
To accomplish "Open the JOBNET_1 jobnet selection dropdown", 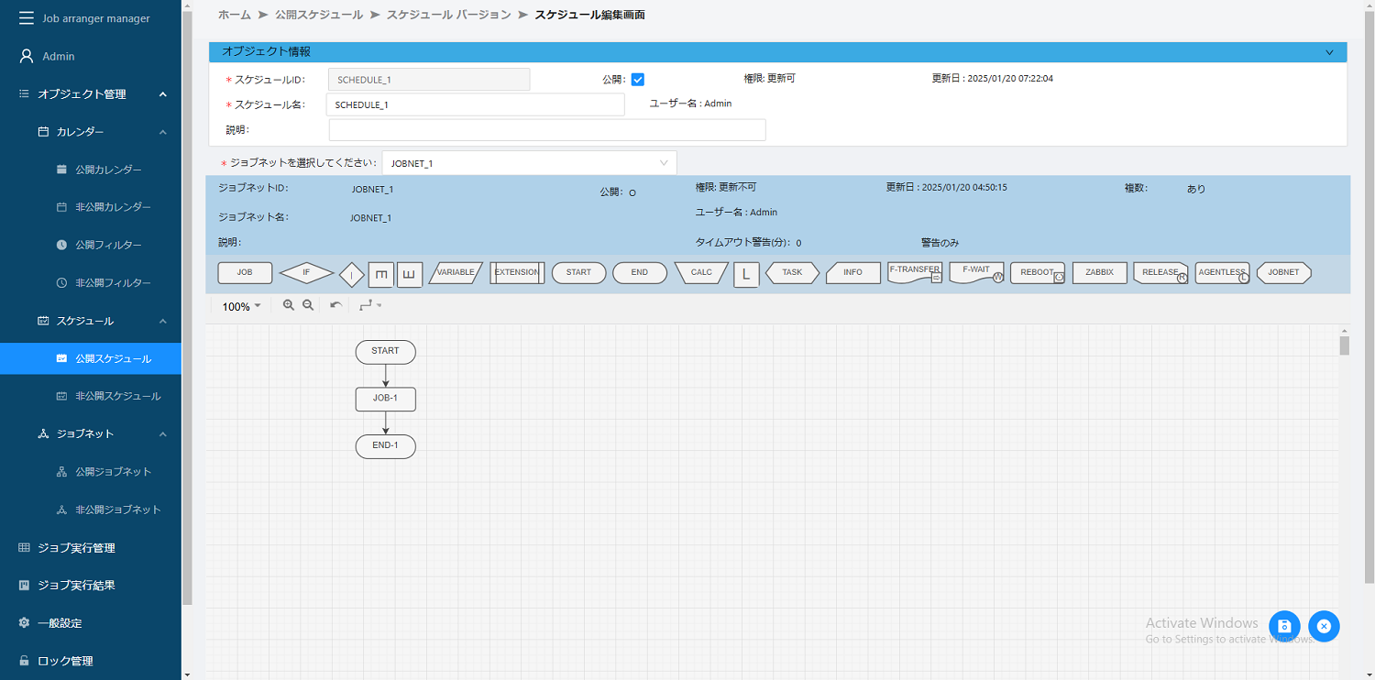I will (x=529, y=163).
